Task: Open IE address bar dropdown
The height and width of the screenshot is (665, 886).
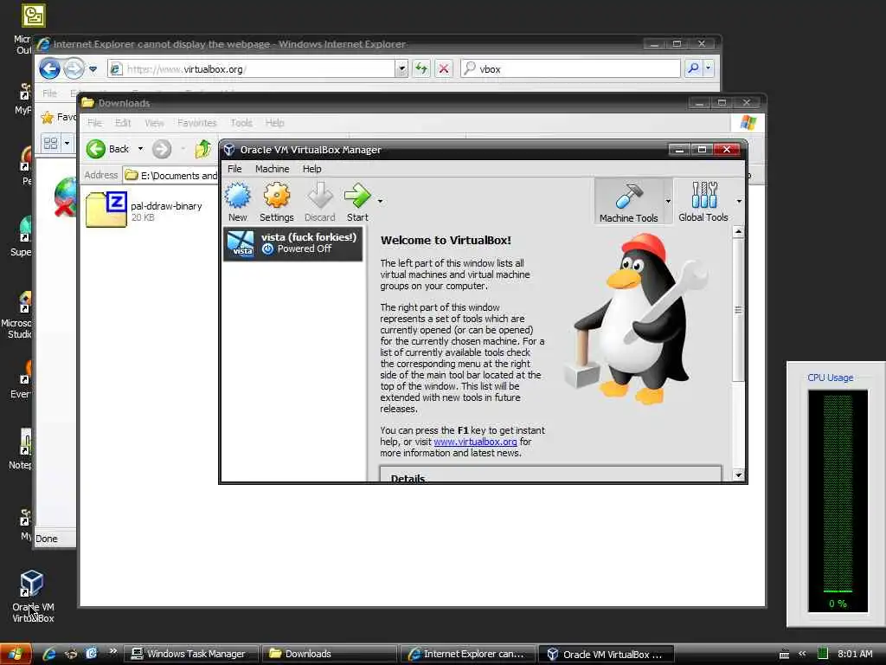Action: click(x=401, y=69)
